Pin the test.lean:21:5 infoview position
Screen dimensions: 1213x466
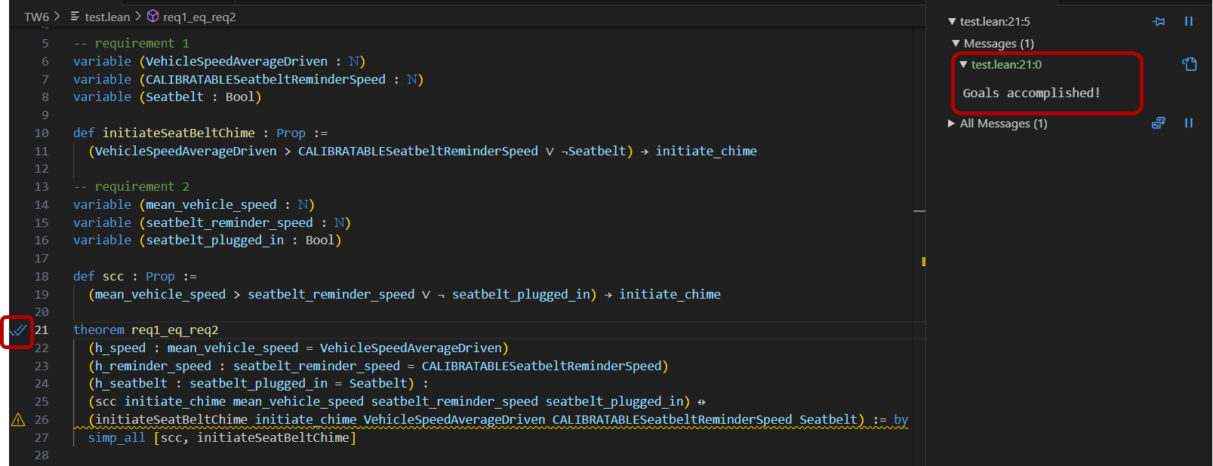[1159, 22]
